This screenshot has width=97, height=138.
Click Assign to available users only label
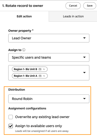tap(39, 126)
